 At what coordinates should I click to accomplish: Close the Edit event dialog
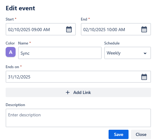[141, 134]
